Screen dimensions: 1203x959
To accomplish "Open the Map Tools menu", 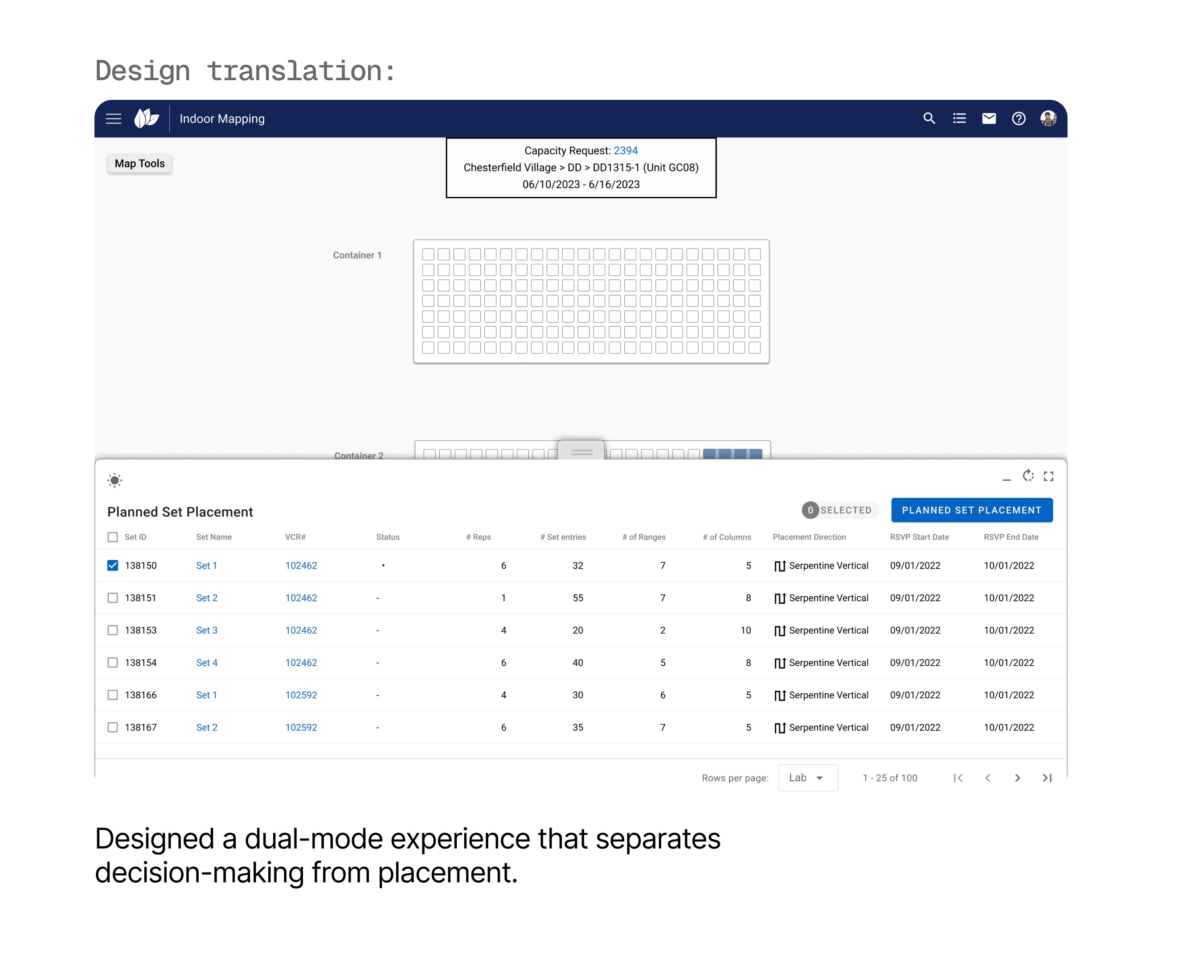I will pyautogui.click(x=139, y=164).
